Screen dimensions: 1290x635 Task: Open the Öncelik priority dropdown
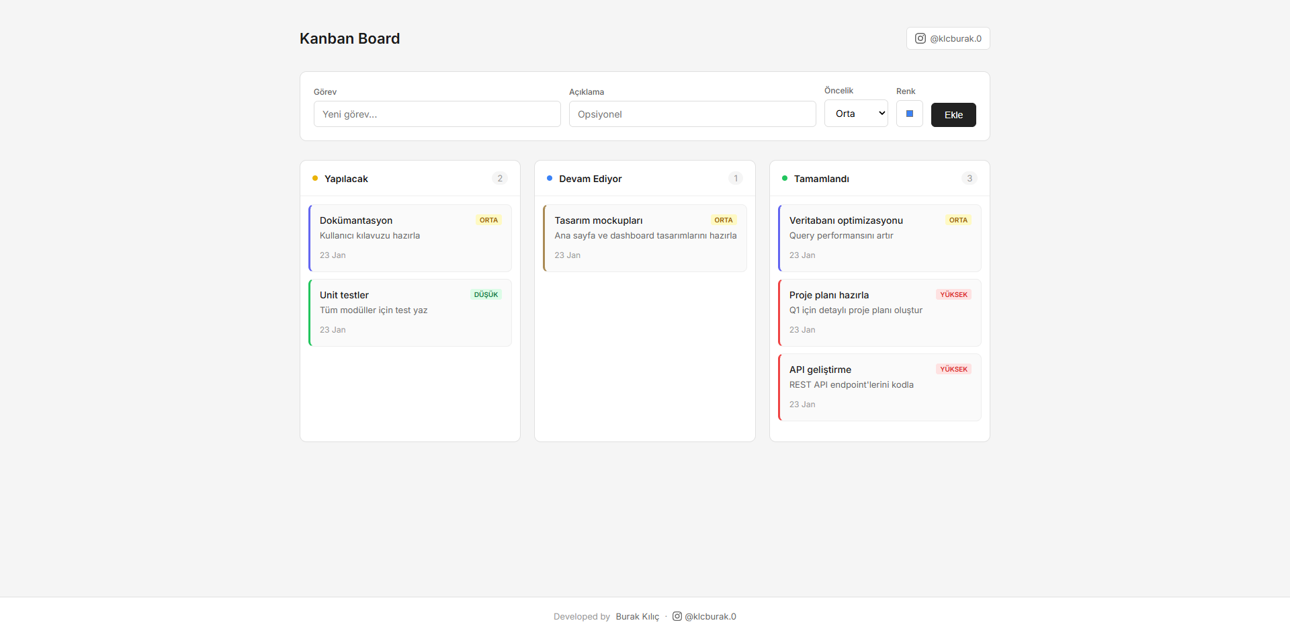pyautogui.click(x=856, y=114)
